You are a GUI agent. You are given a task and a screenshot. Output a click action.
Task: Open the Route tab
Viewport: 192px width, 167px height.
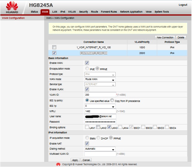point(94,12)
